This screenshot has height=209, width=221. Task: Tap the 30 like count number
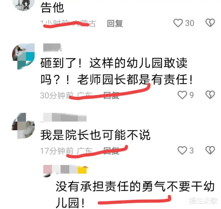pyautogui.click(x=190, y=23)
